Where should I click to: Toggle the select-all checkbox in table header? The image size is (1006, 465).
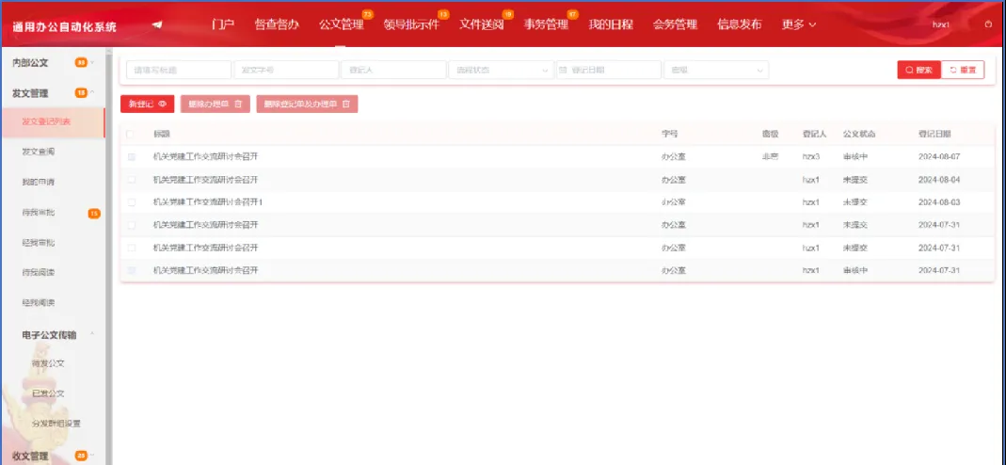(132, 134)
